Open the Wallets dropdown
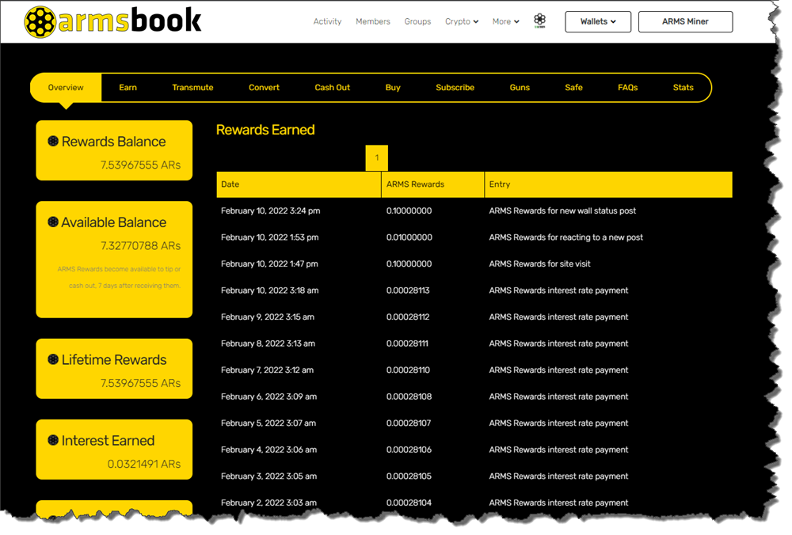 click(x=598, y=21)
